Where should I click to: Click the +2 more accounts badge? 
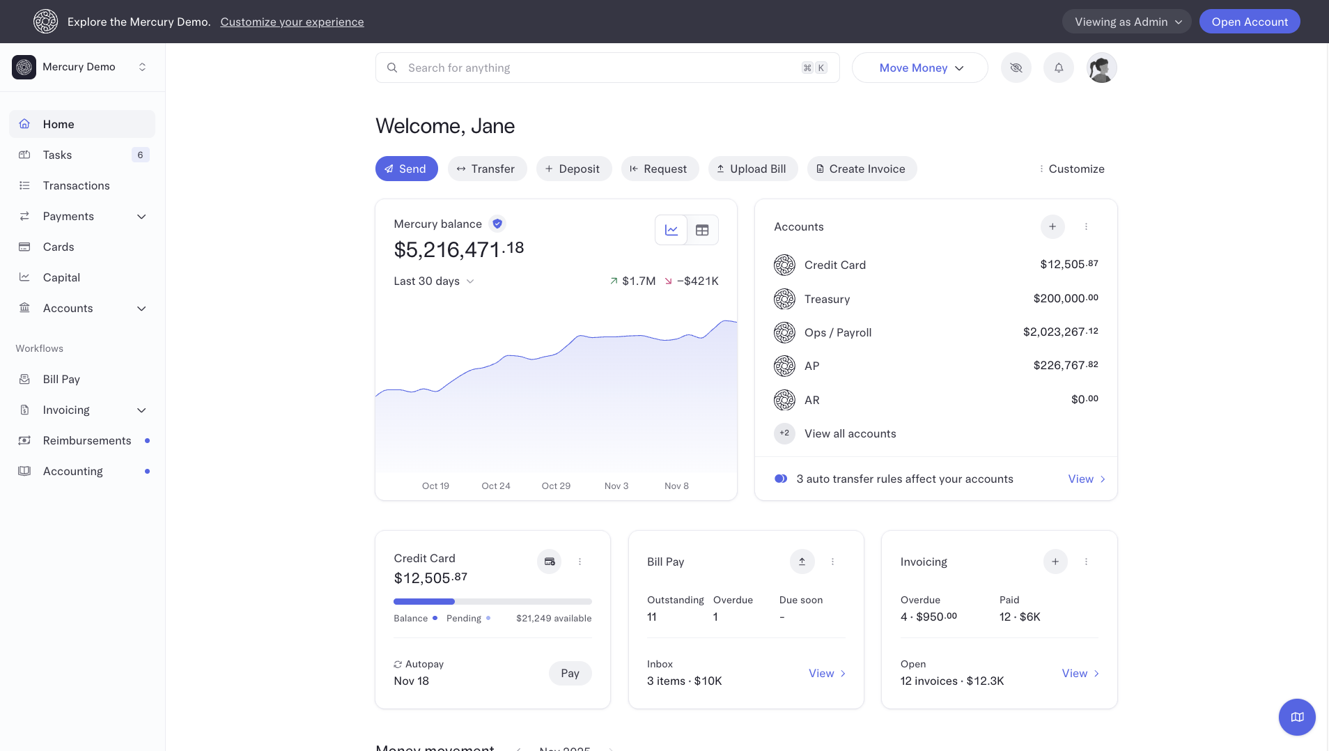point(784,433)
